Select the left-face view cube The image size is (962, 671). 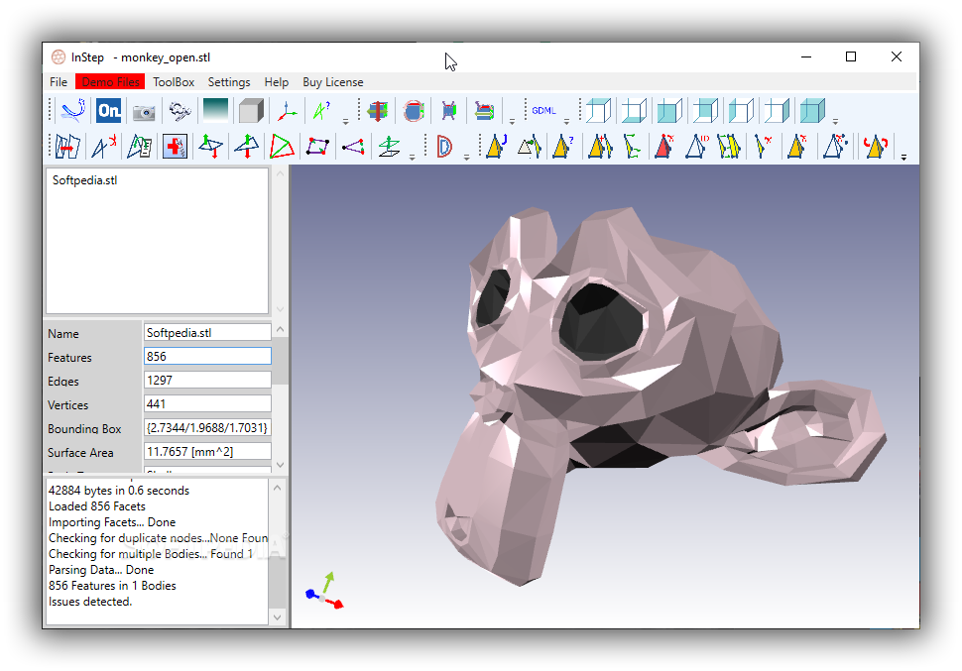(x=741, y=111)
